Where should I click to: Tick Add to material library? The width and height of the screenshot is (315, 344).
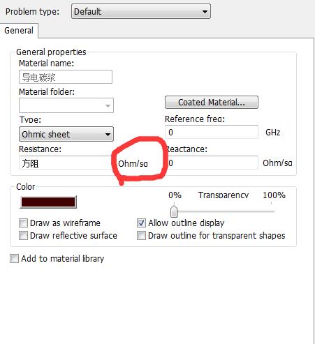click(14, 258)
